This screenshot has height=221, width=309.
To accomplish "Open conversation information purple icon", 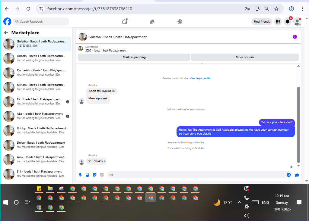I will tap(295, 37).
